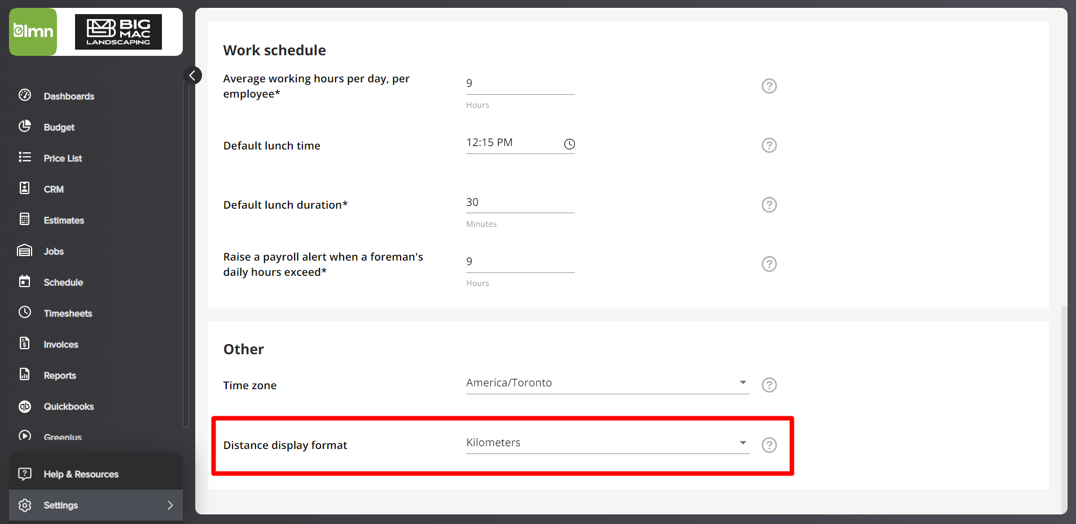Open the Jobs menu item

pyautogui.click(x=54, y=252)
